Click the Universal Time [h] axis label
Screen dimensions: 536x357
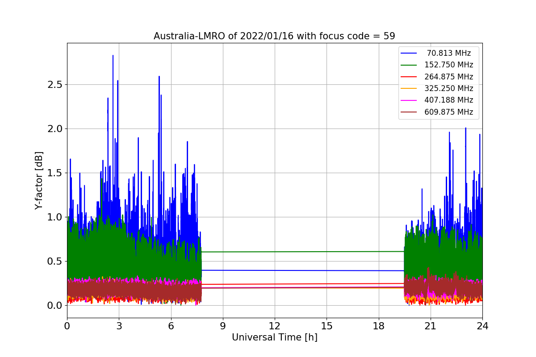click(274, 337)
